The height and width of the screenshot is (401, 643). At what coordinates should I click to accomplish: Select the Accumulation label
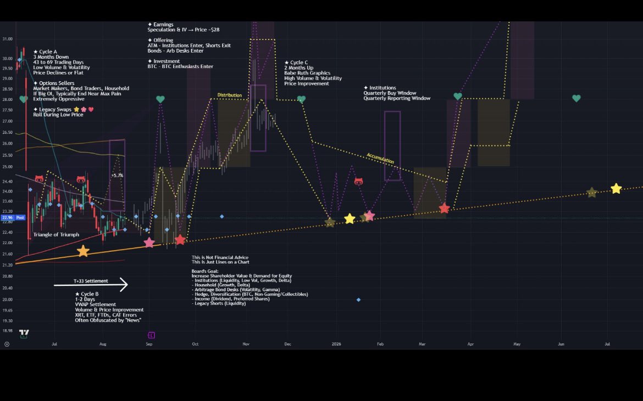pyautogui.click(x=380, y=159)
